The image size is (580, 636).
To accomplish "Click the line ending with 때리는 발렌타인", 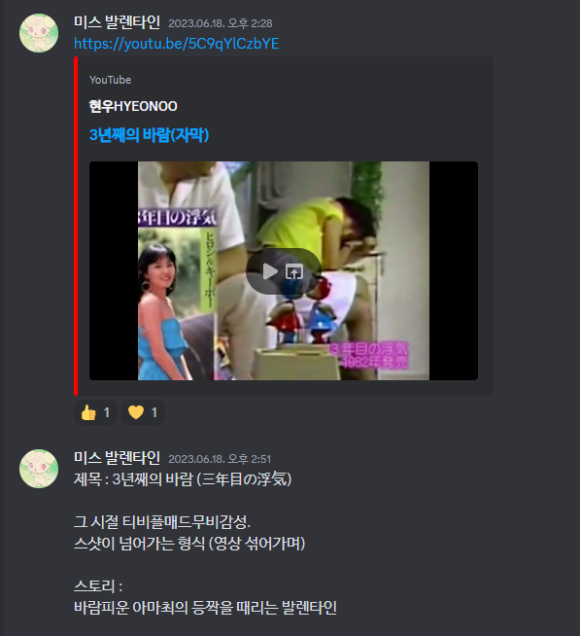I will (x=205, y=608).
